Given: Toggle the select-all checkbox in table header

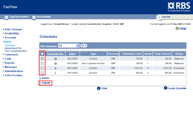Looking at the screenshot, I should click(x=42, y=54).
